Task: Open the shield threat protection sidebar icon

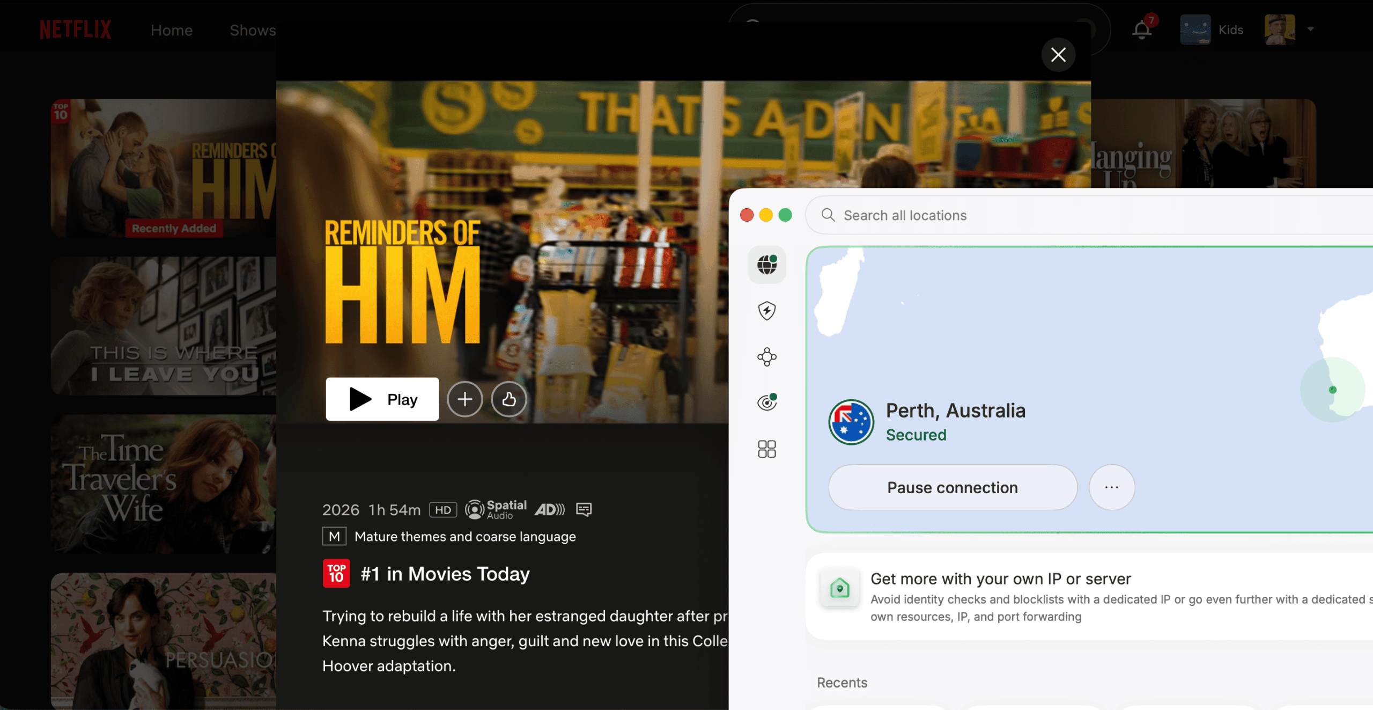Action: pos(767,311)
